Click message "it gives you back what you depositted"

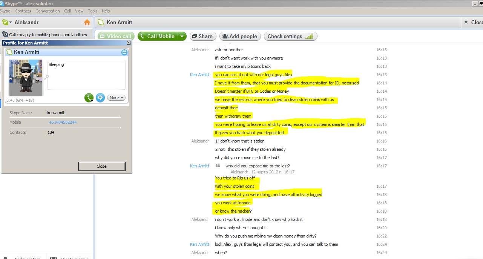click(249, 133)
